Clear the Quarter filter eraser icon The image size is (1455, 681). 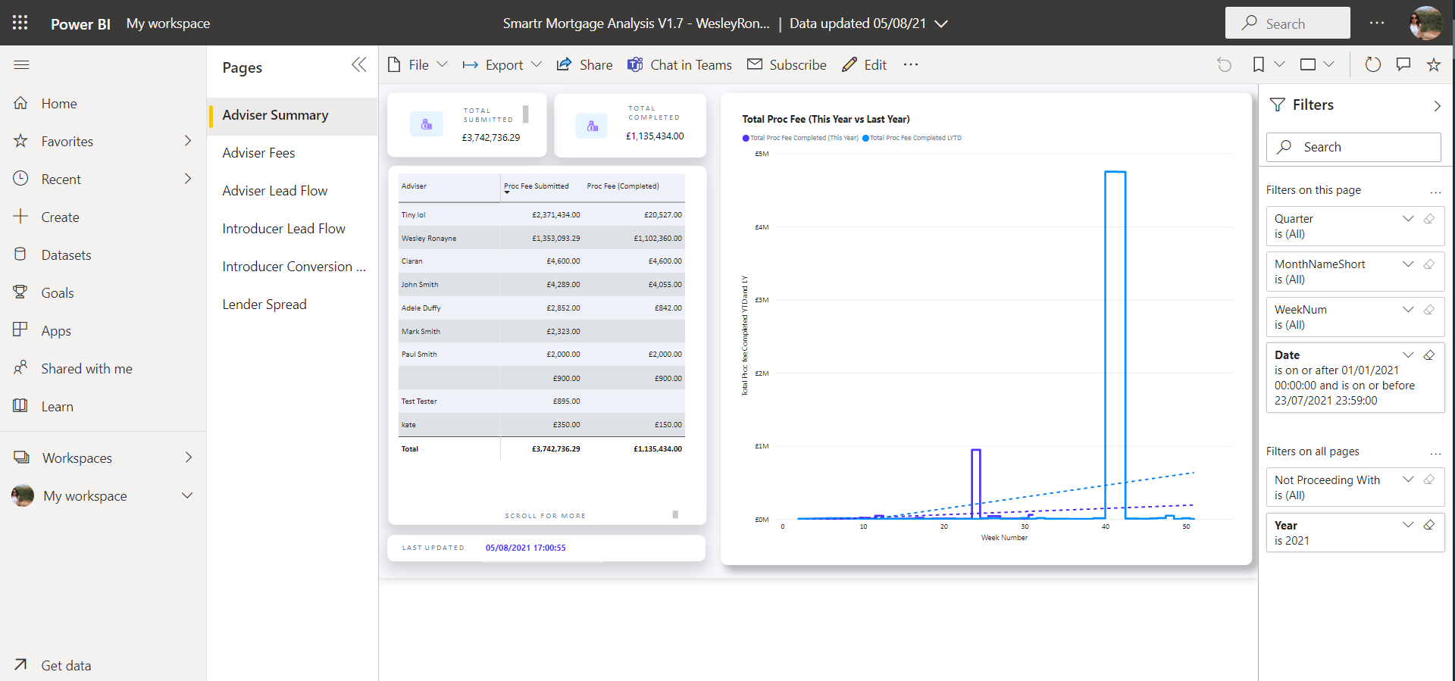pyautogui.click(x=1428, y=219)
